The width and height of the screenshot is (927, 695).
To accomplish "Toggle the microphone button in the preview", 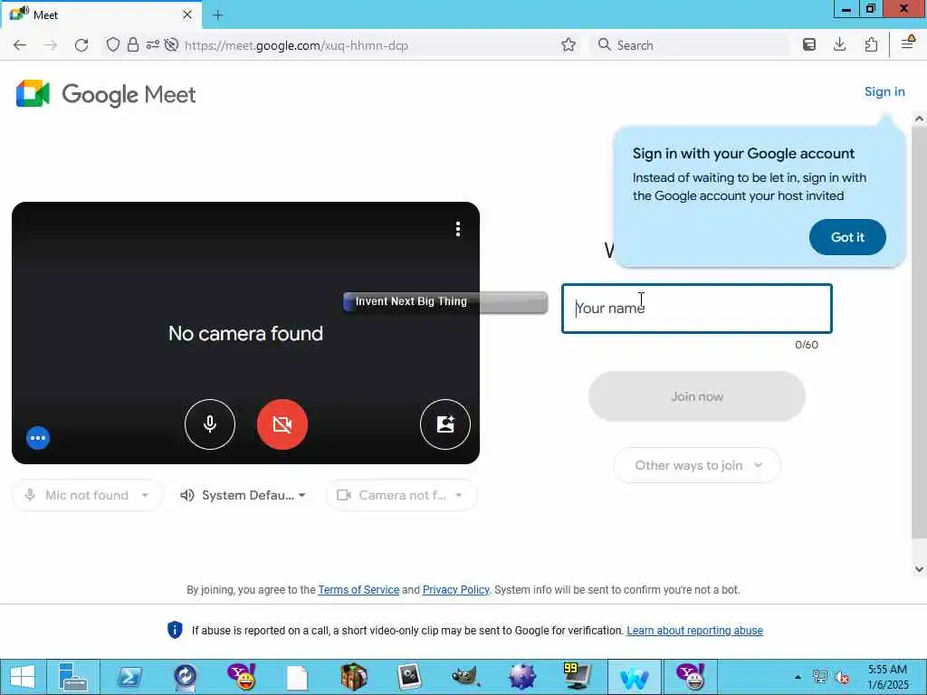I will pos(210,424).
